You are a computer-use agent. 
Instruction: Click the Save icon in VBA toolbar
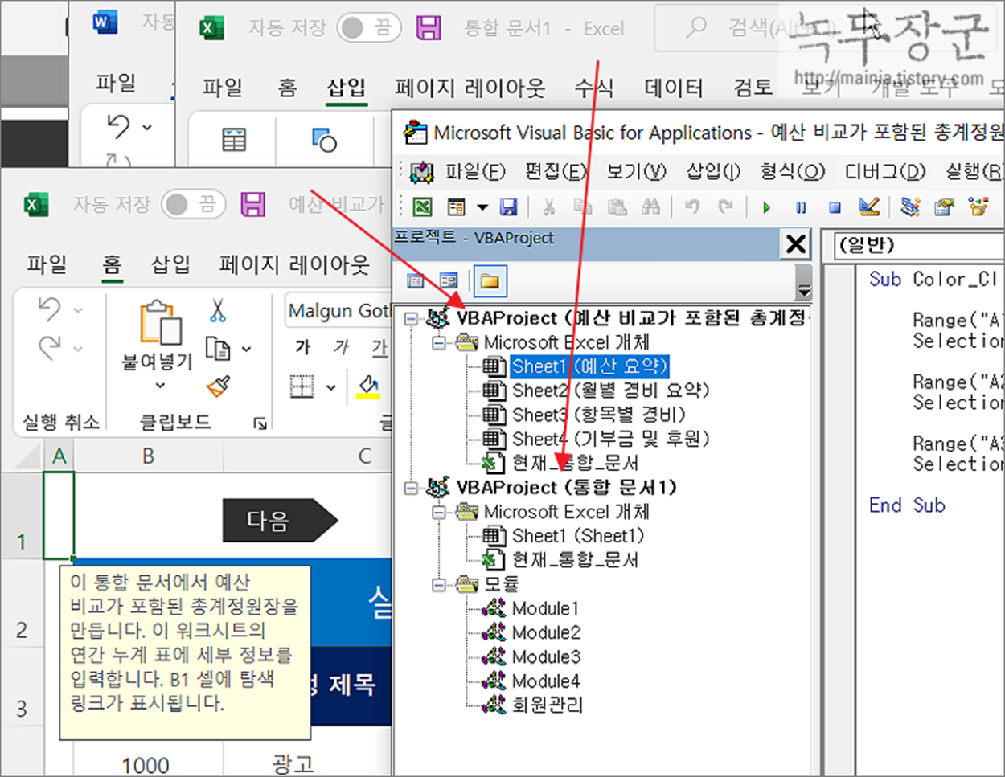pyautogui.click(x=509, y=207)
